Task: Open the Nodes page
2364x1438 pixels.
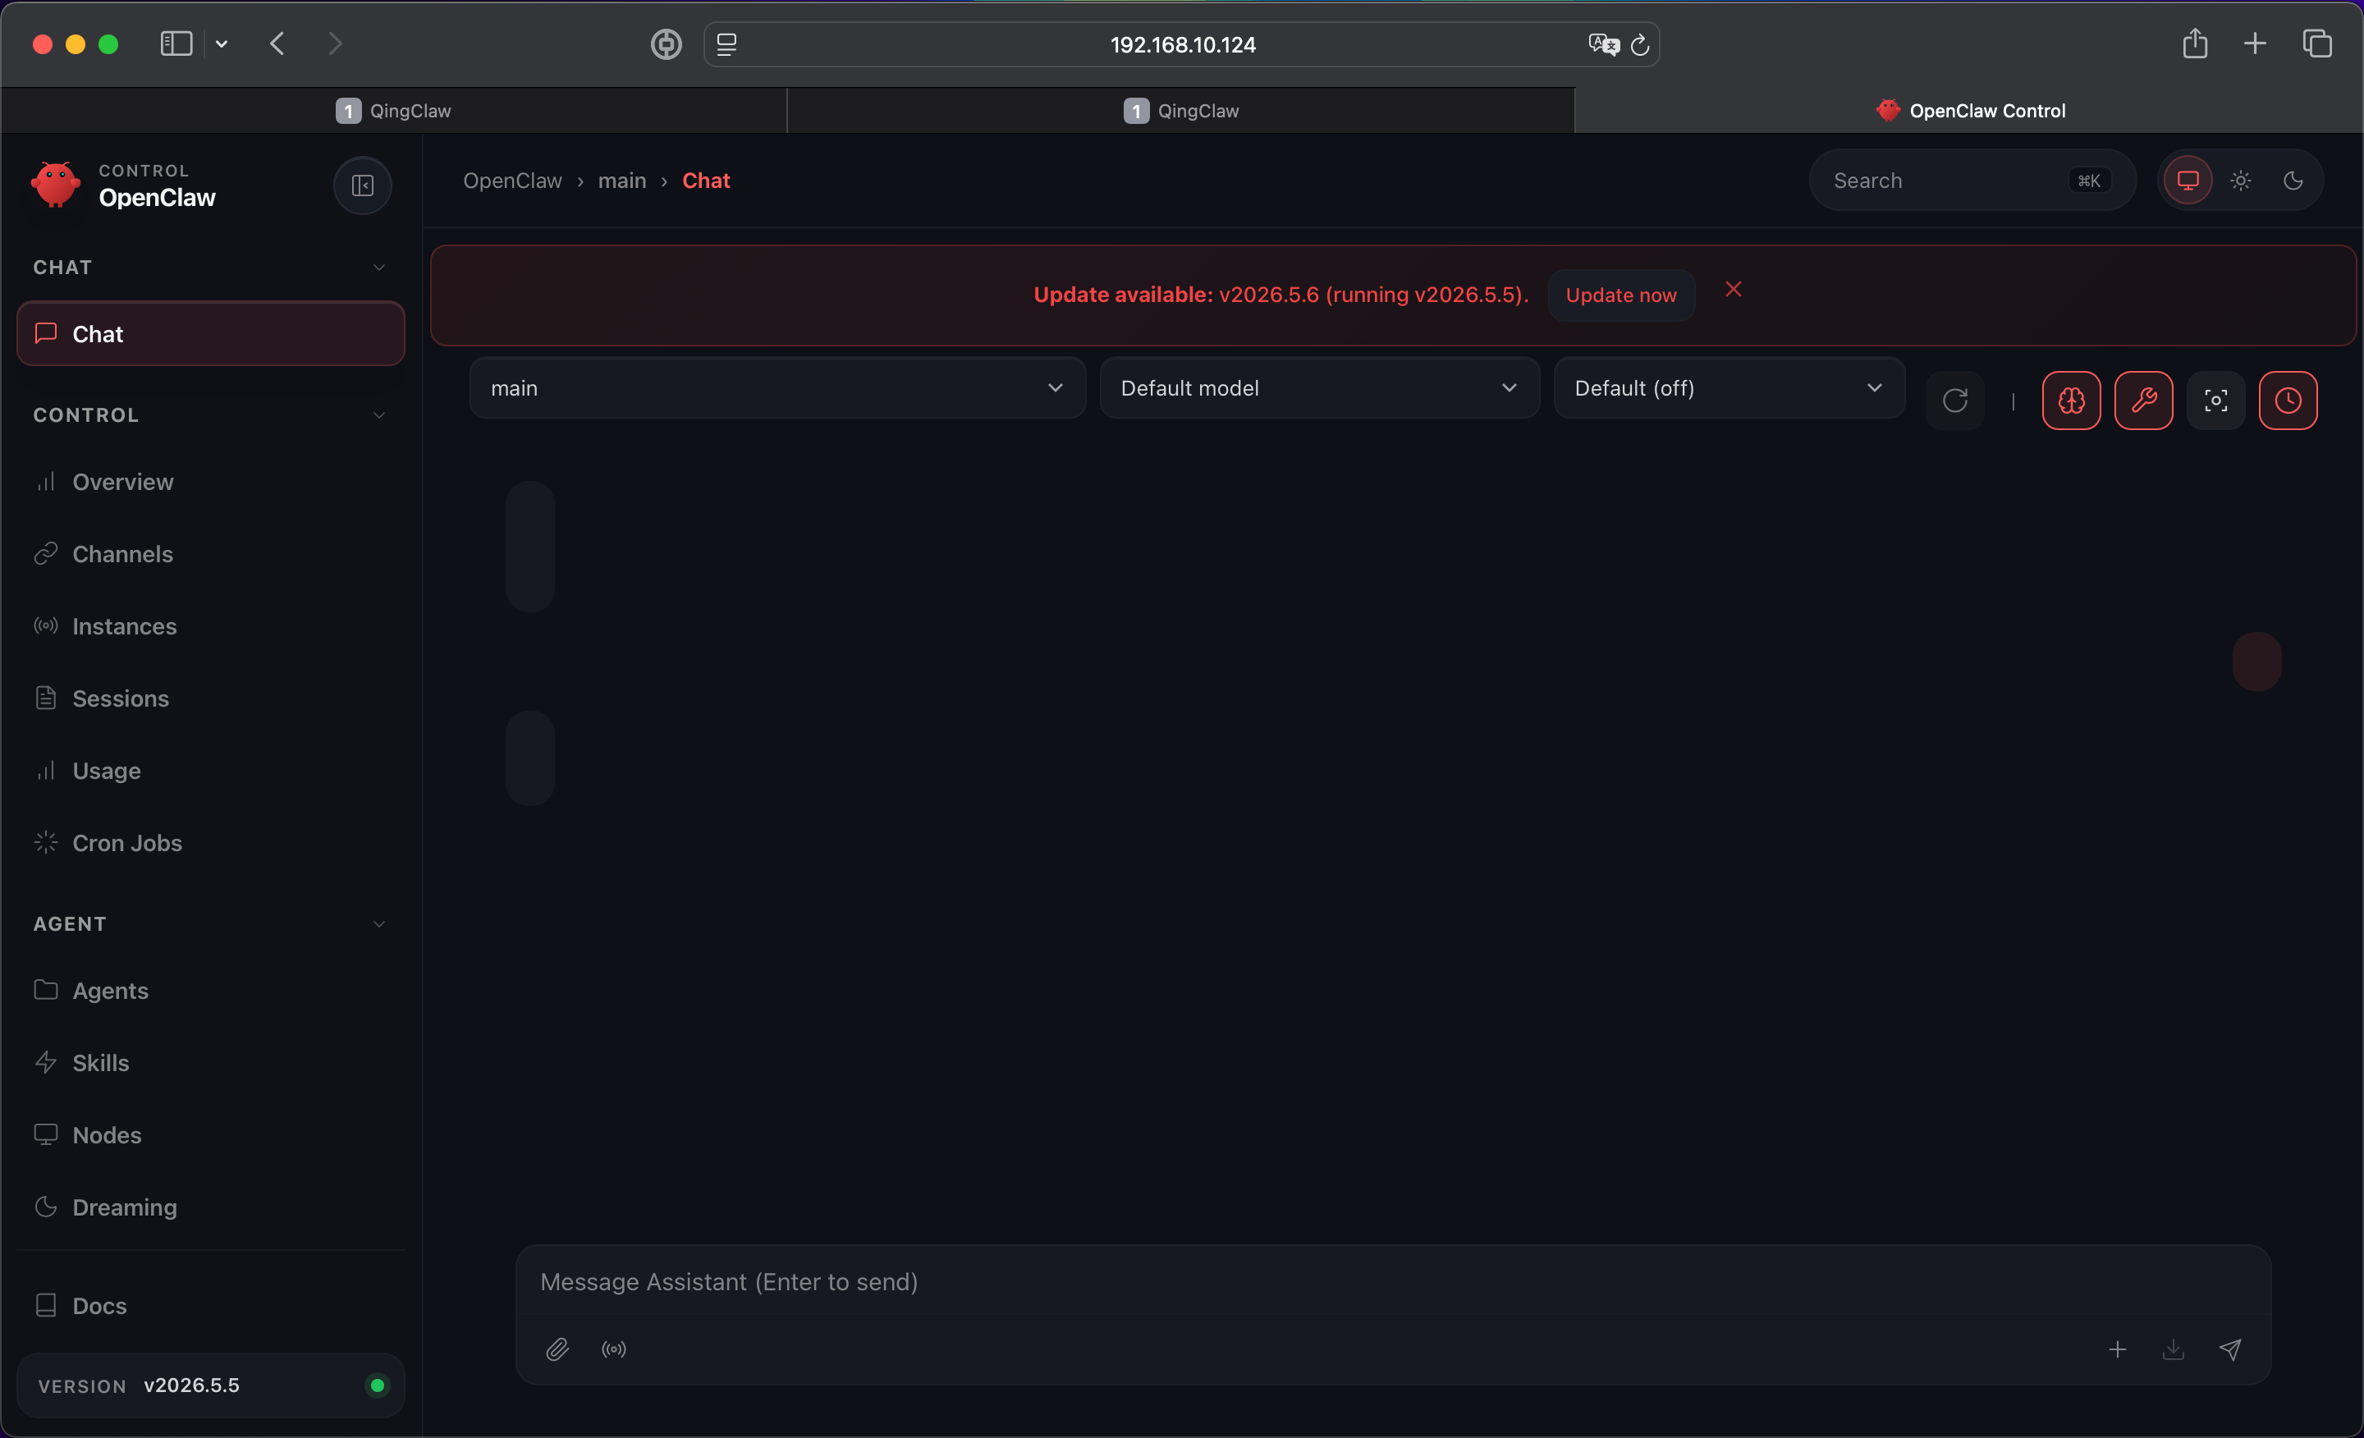Action: [x=211, y=1135]
